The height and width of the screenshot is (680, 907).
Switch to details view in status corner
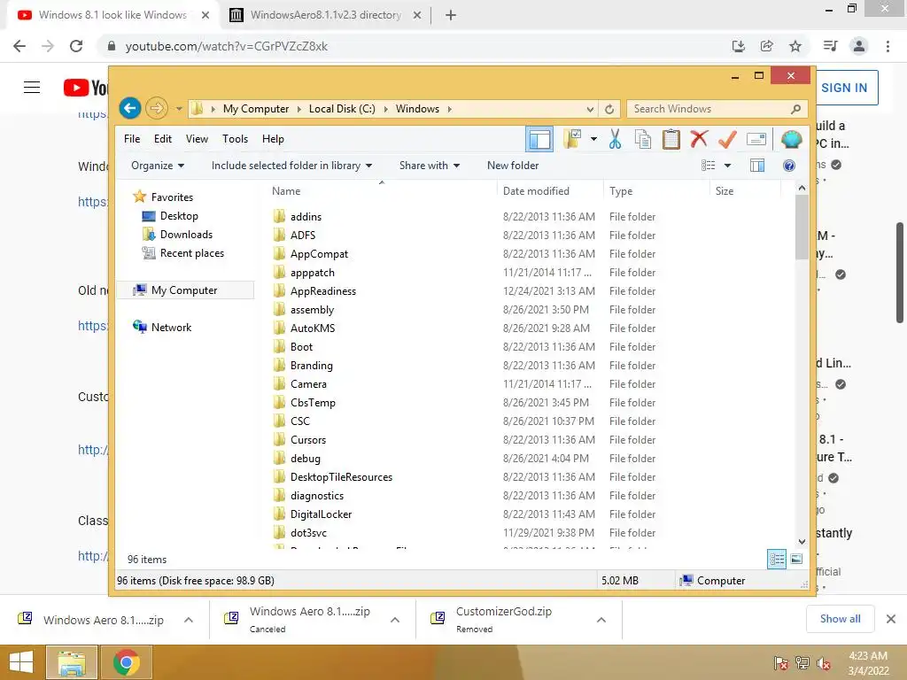777,560
